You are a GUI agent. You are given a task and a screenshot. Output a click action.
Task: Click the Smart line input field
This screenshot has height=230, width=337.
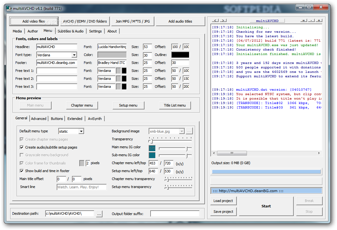tap(82, 187)
